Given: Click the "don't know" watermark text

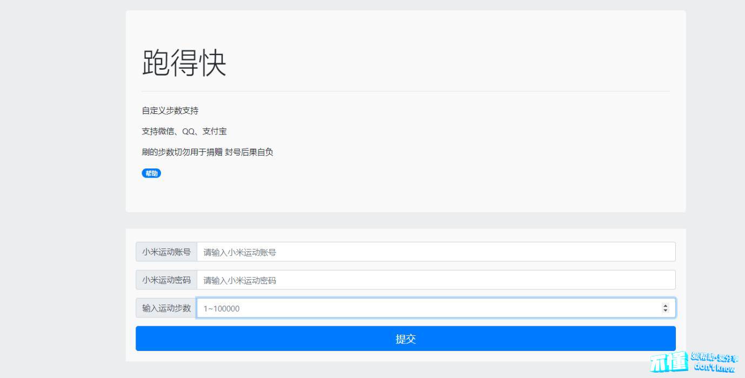Looking at the screenshot, I should pos(714,368).
